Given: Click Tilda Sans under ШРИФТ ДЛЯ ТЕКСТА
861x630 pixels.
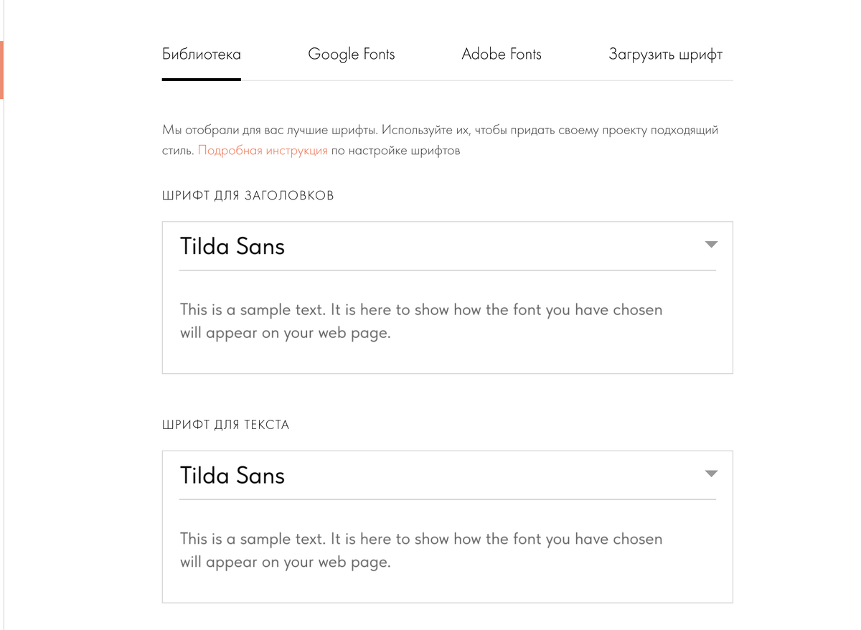Looking at the screenshot, I should (232, 475).
